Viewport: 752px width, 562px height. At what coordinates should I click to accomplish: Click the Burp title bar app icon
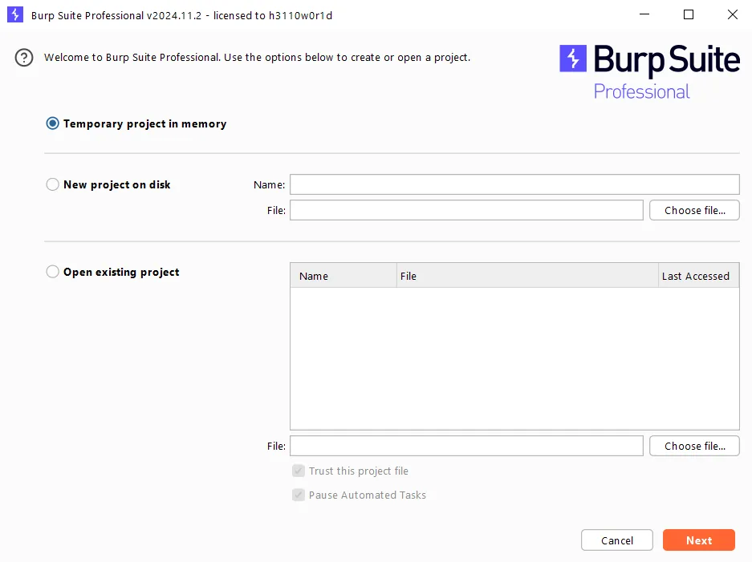click(15, 14)
